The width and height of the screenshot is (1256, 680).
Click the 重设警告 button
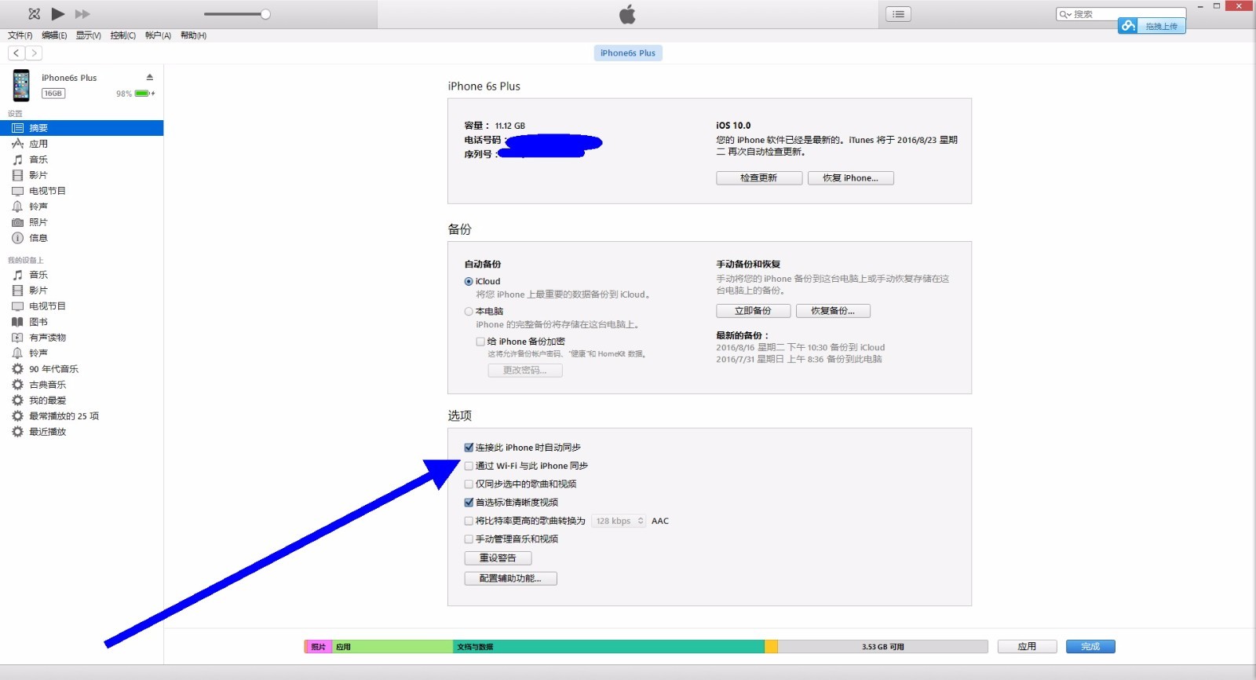(498, 558)
